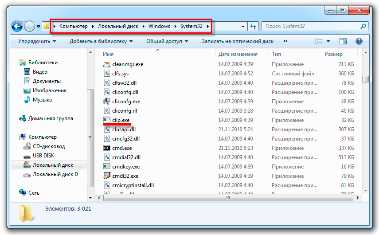Click the file list vertical scrollbar thumb

click(x=365, y=79)
